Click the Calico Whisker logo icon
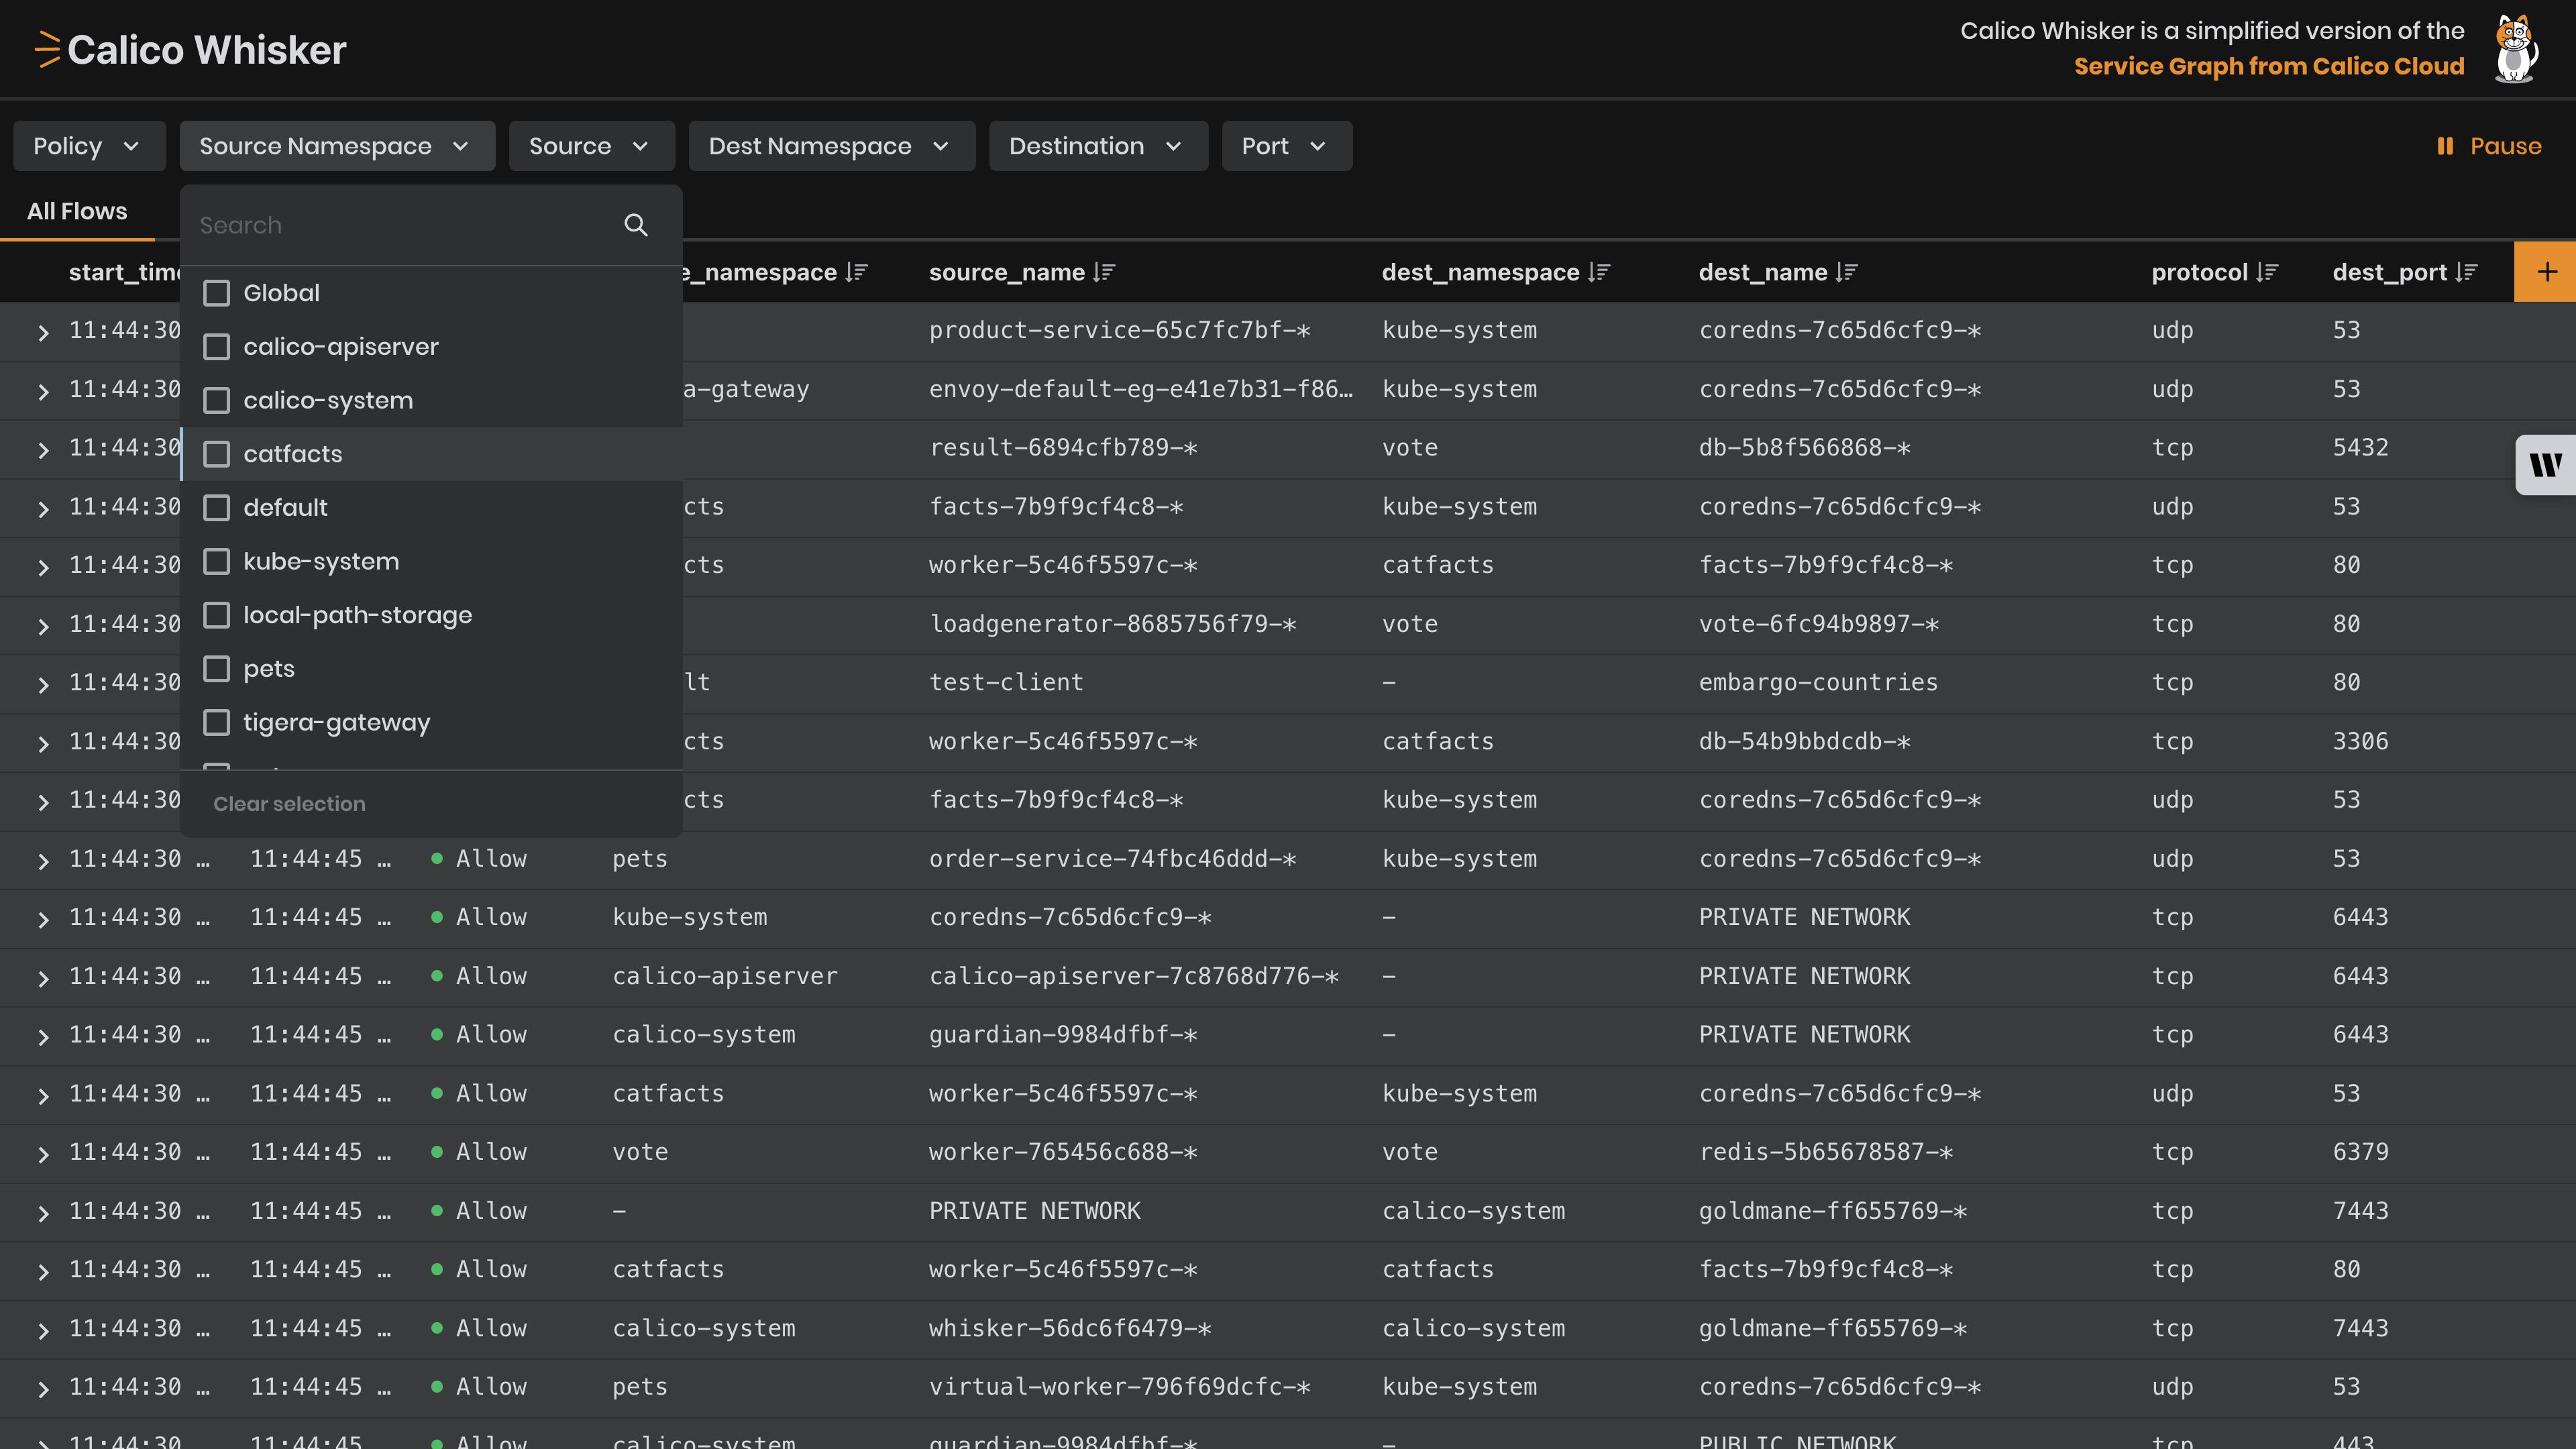2576x1449 pixels. 47,50
